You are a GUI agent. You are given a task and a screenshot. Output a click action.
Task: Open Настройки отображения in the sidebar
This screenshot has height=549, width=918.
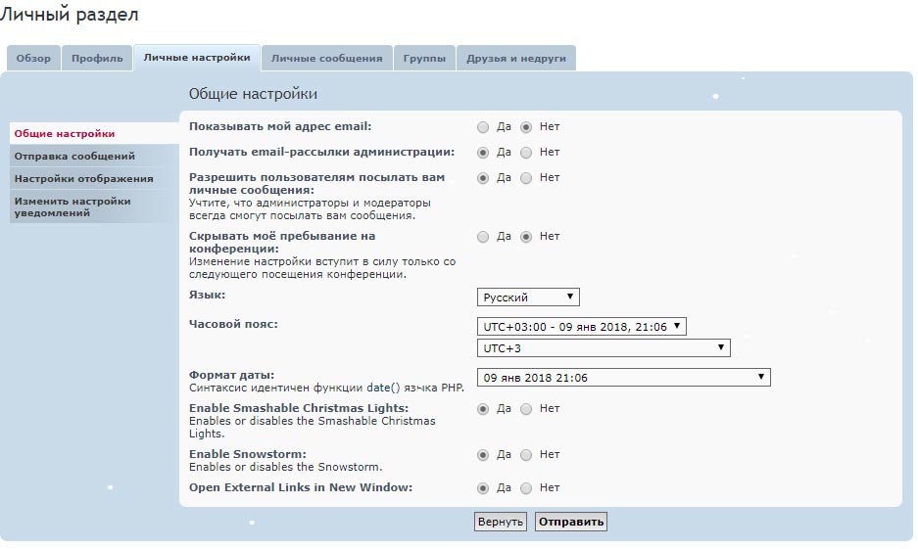click(x=83, y=179)
